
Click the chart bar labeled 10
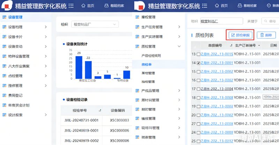(127, 75)
